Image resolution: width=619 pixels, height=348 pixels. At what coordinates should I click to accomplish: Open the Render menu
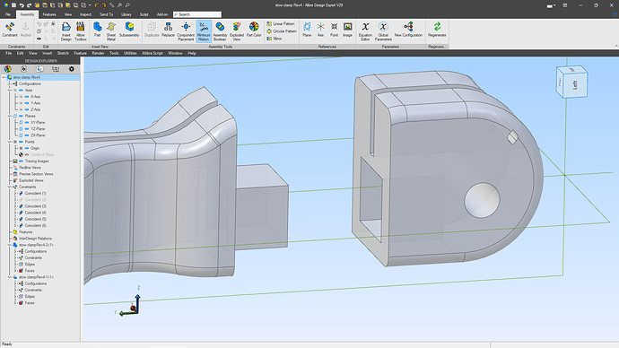98,53
